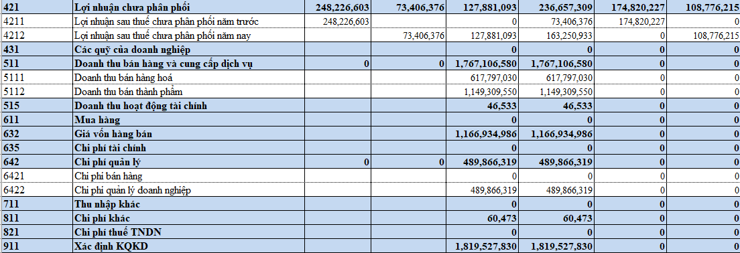Select the account code cell 421
This screenshot has width=740, height=253.
37,7
